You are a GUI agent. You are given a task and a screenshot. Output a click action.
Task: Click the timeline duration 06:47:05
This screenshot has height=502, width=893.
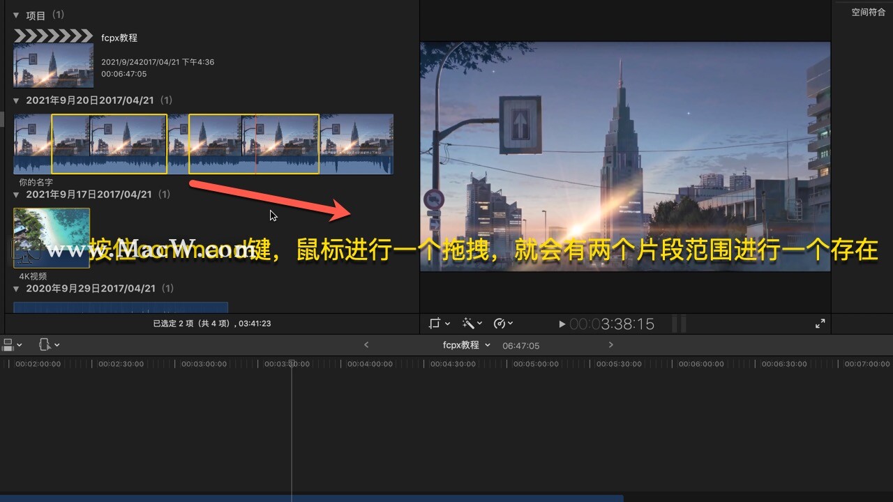coord(520,345)
